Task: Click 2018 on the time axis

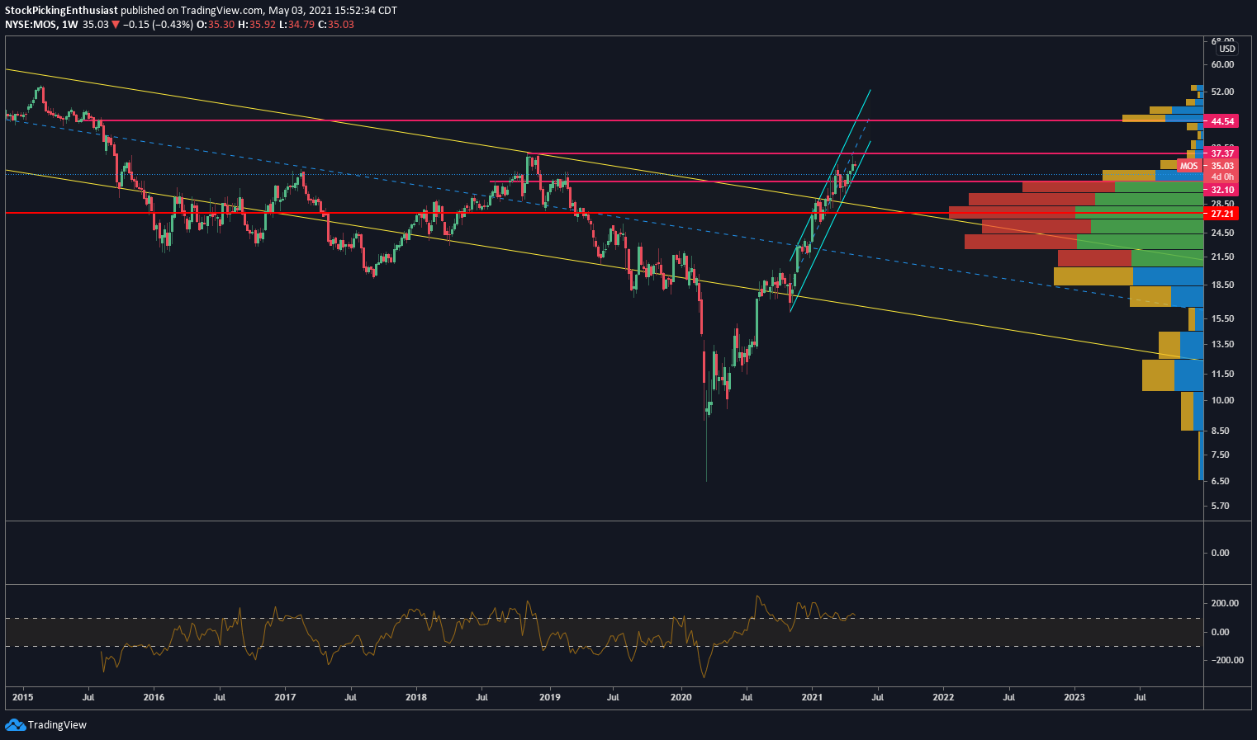Action: click(x=416, y=697)
